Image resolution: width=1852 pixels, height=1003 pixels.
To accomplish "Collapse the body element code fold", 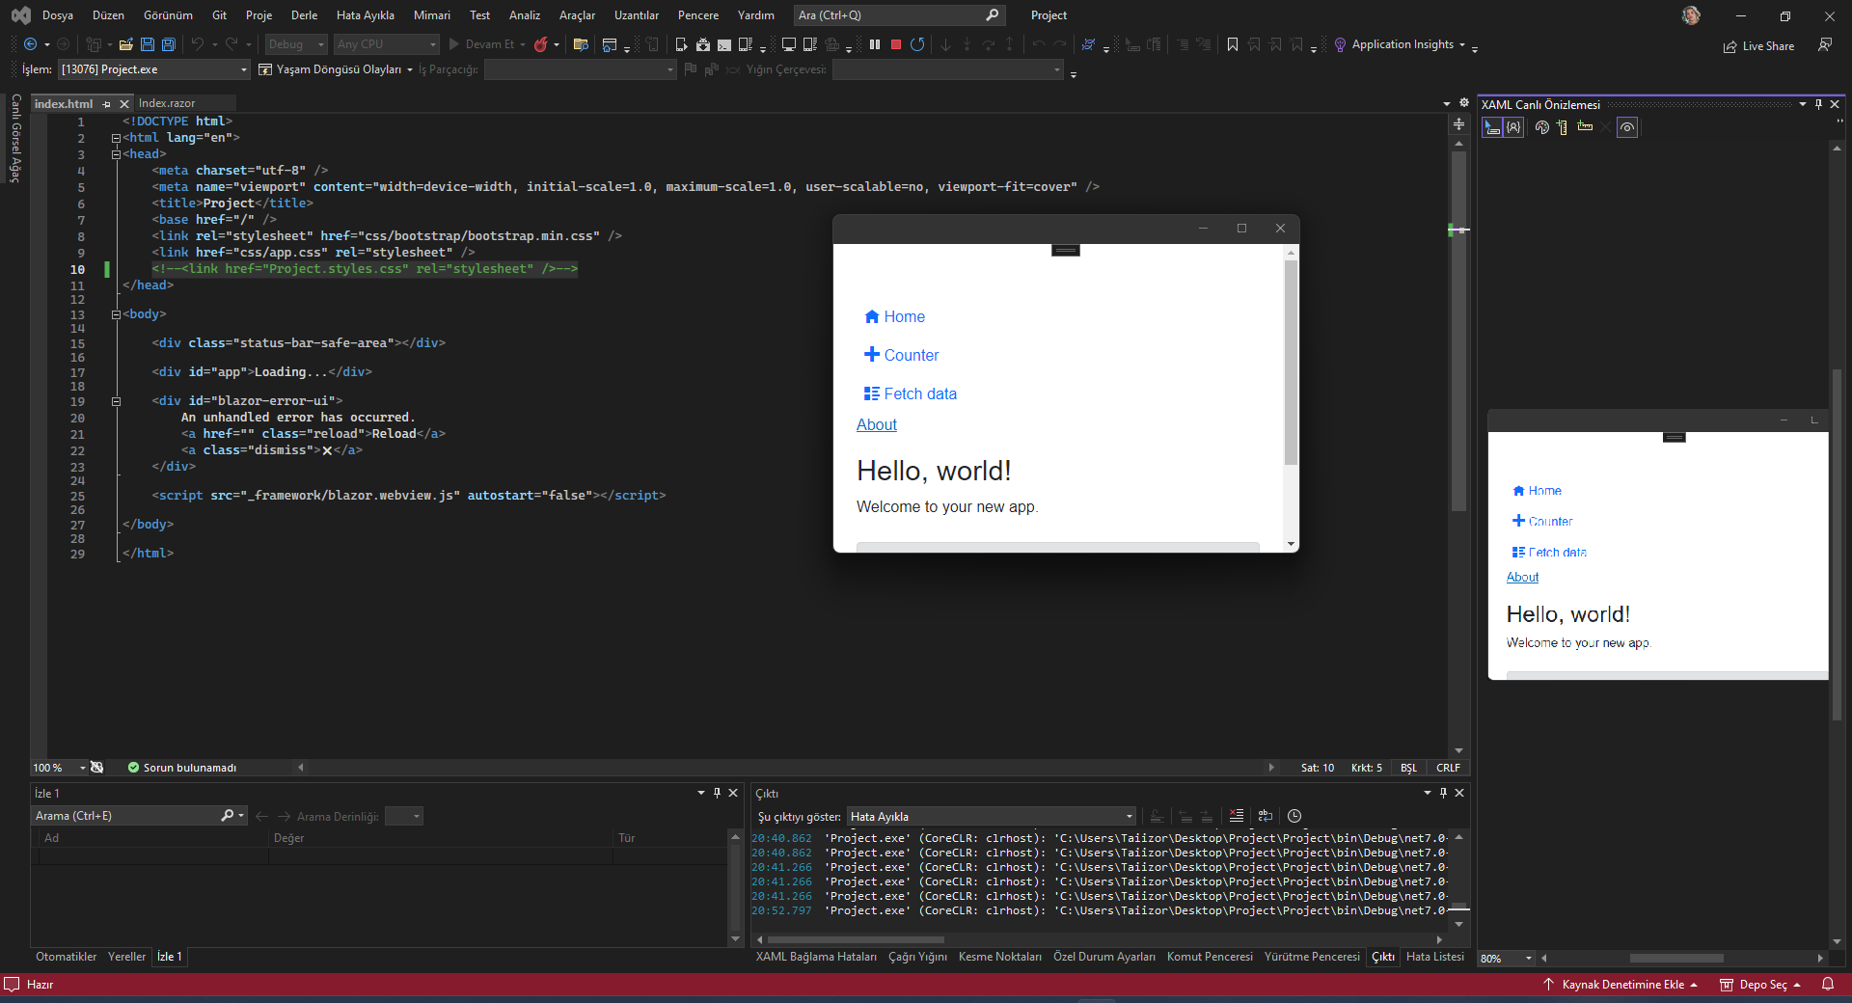I will click(116, 313).
